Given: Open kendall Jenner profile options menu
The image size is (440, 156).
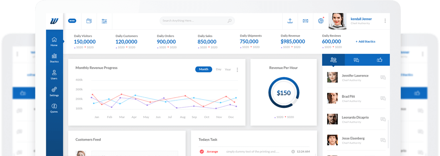Looking at the screenshot, I should tap(385, 21).
